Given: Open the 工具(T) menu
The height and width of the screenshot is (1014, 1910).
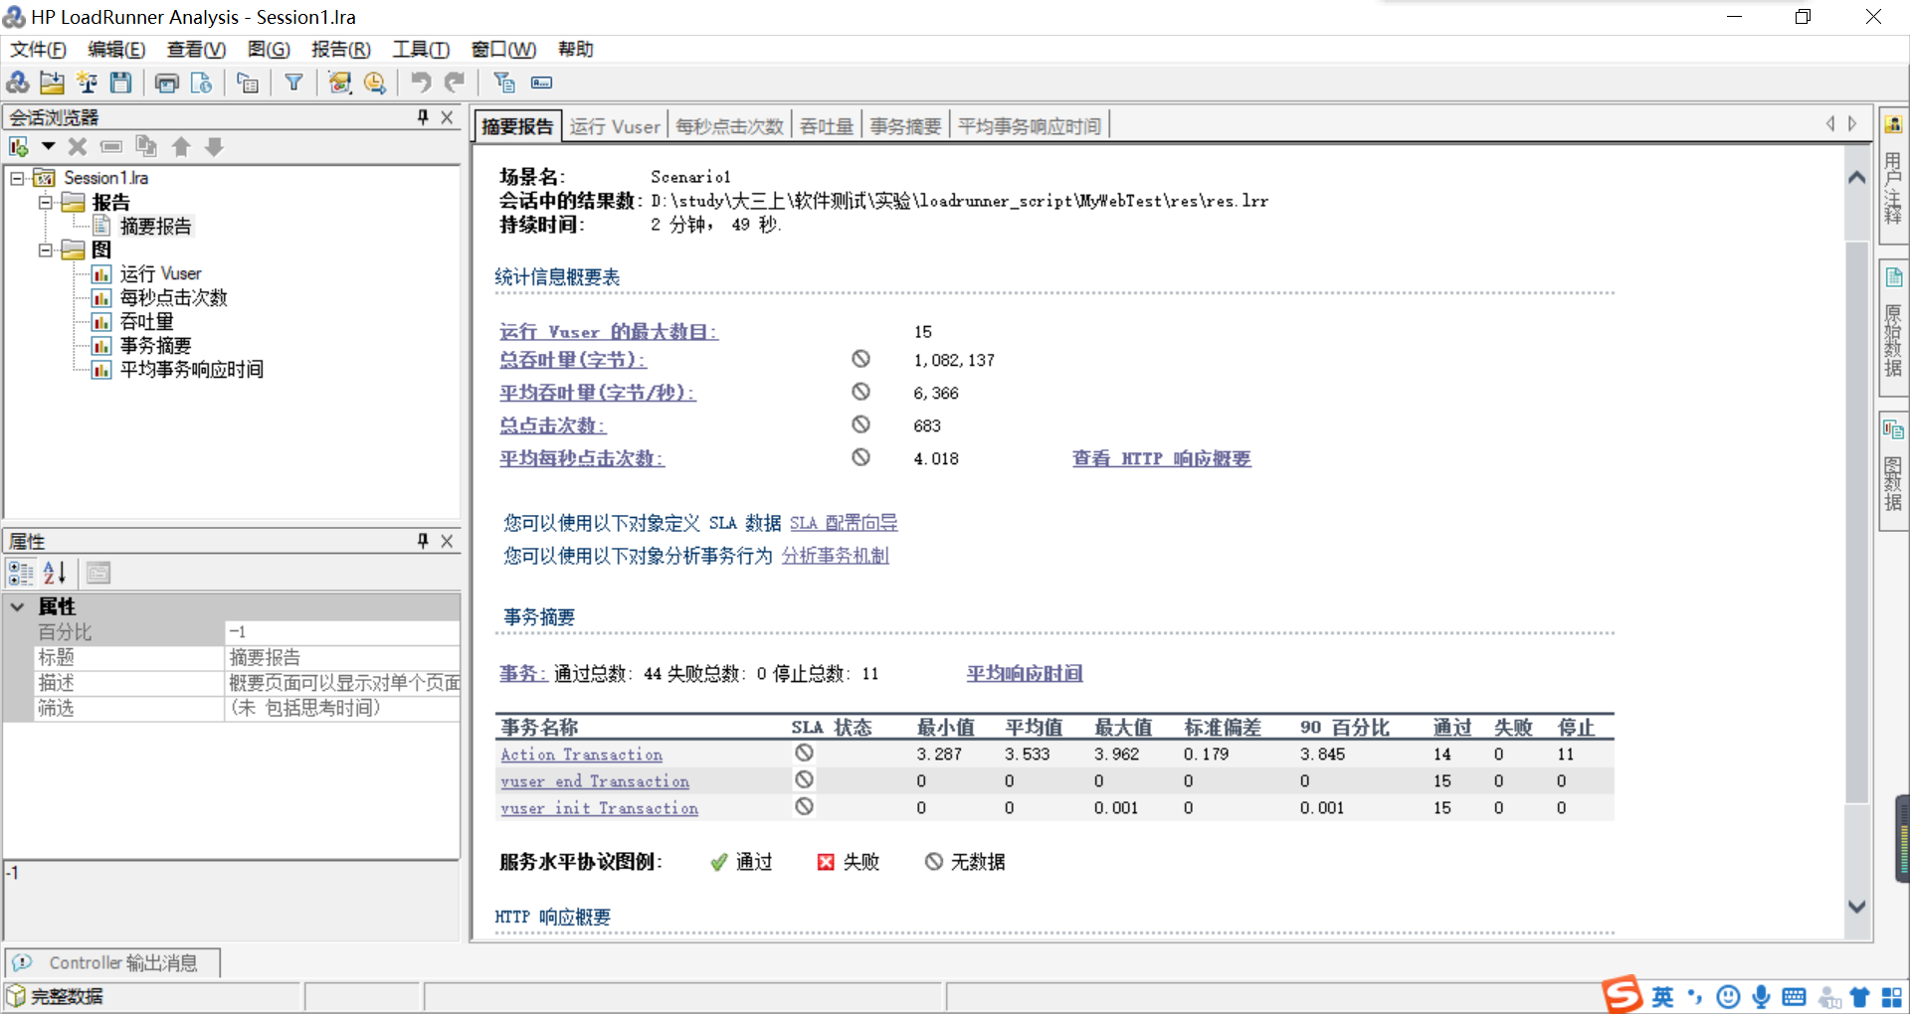Looking at the screenshot, I should coord(421,50).
